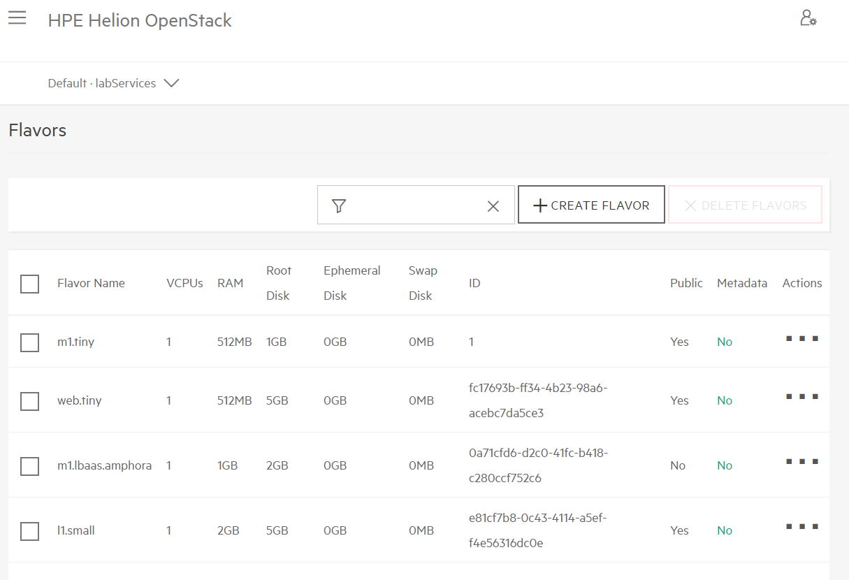
Task: Check the web.tiny flavor checkbox
Action: pyautogui.click(x=29, y=401)
